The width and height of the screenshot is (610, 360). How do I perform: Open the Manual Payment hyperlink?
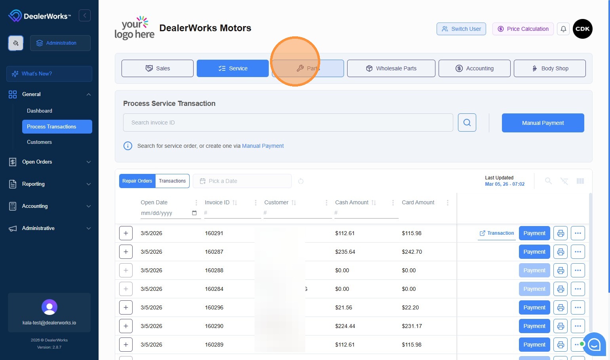click(263, 146)
